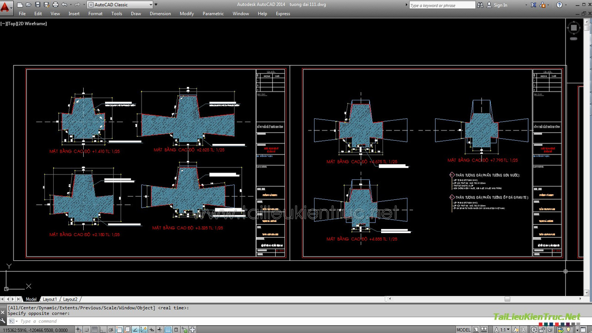The height and width of the screenshot is (333, 592).
Task: Click the New drawing icon
Action: (x=20, y=5)
